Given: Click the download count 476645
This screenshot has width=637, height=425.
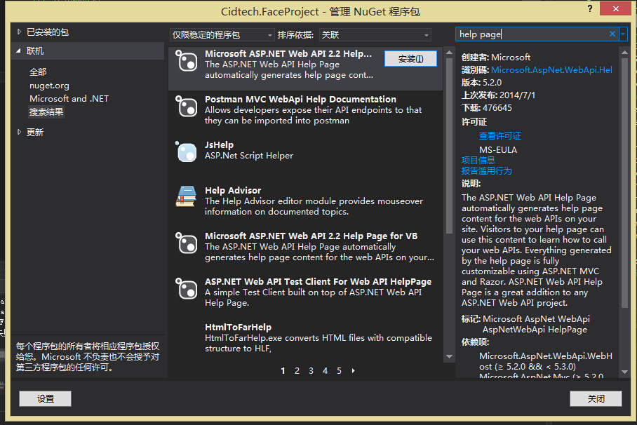Looking at the screenshot, I should tap(497, 108).
